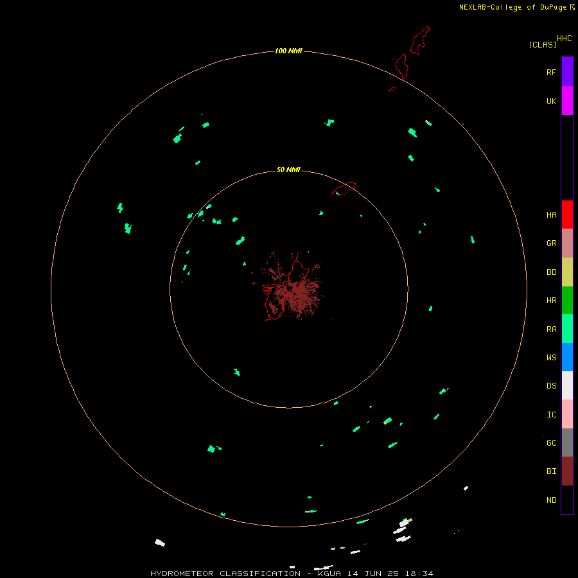Click the HA legend label
The width and height of the screenshot is (578, 578).
coord(551,215)
